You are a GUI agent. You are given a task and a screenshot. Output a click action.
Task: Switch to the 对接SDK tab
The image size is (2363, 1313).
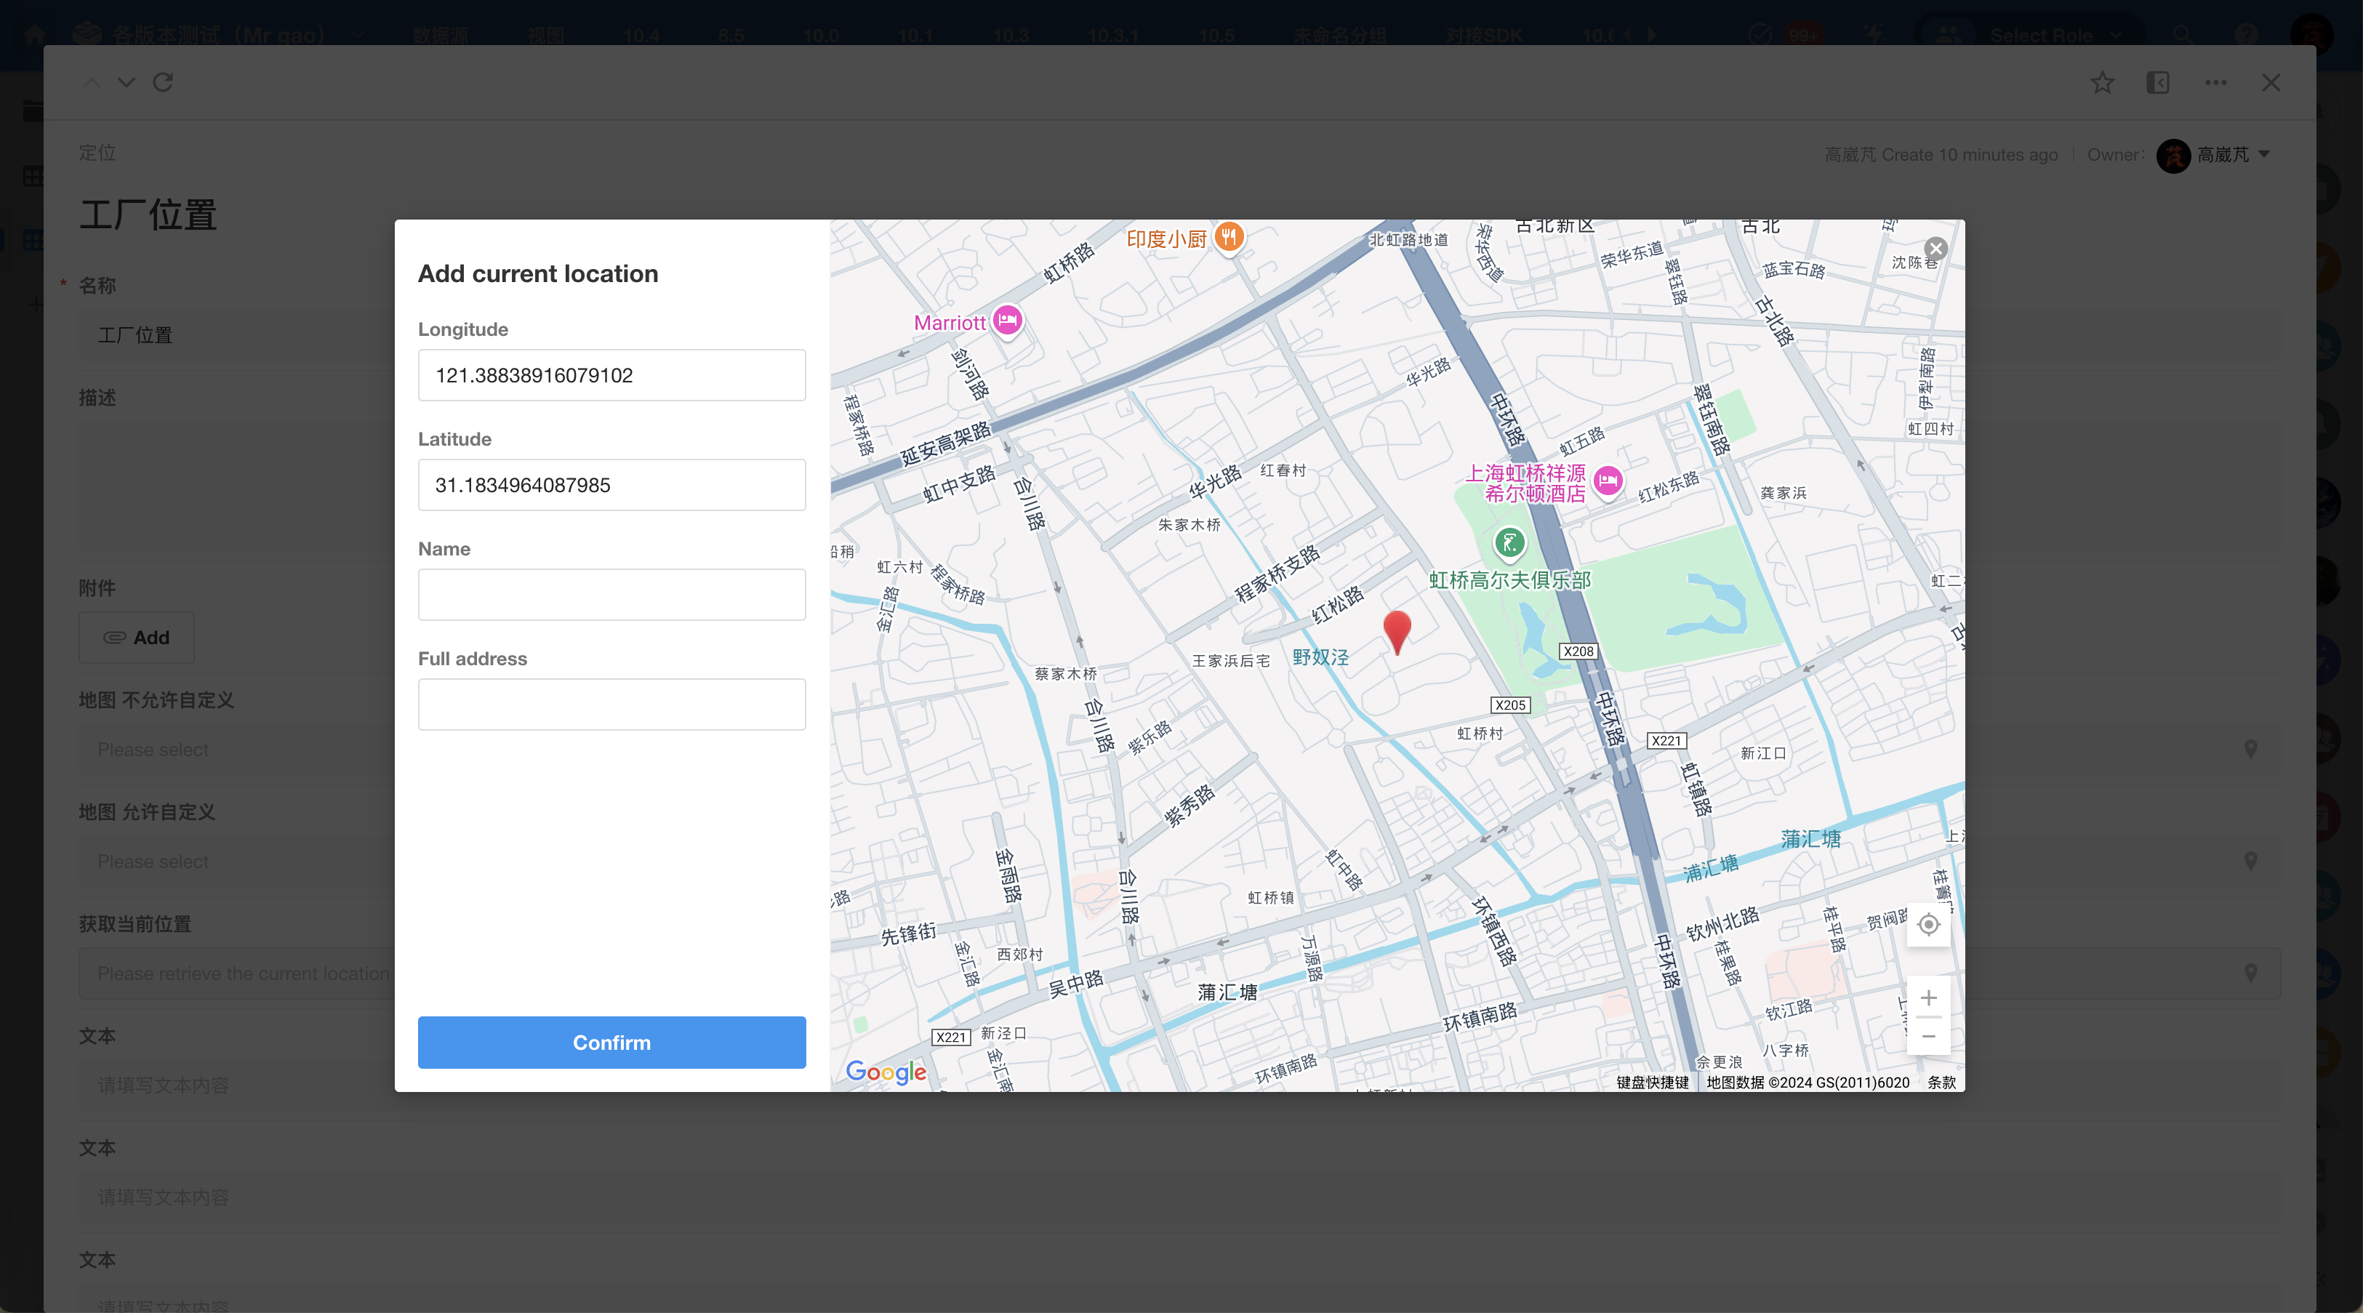1484,35
